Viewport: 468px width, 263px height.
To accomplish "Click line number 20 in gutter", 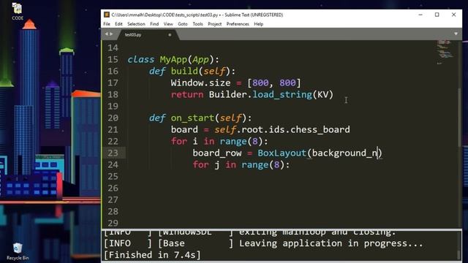I will coord(113,118).
